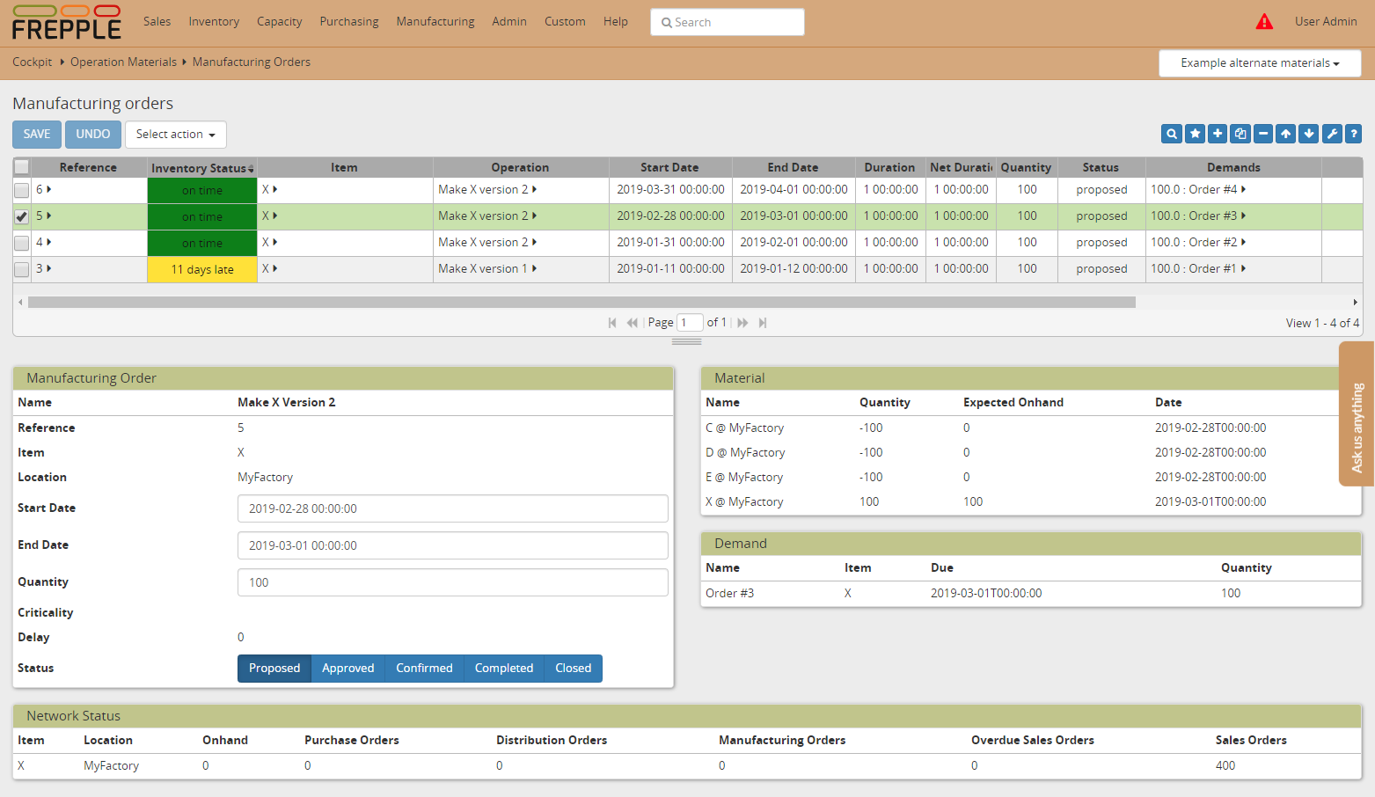Uncheck the checkbox for order reference 5
This screenshot has width=1375, height=797.
(22, 216)
